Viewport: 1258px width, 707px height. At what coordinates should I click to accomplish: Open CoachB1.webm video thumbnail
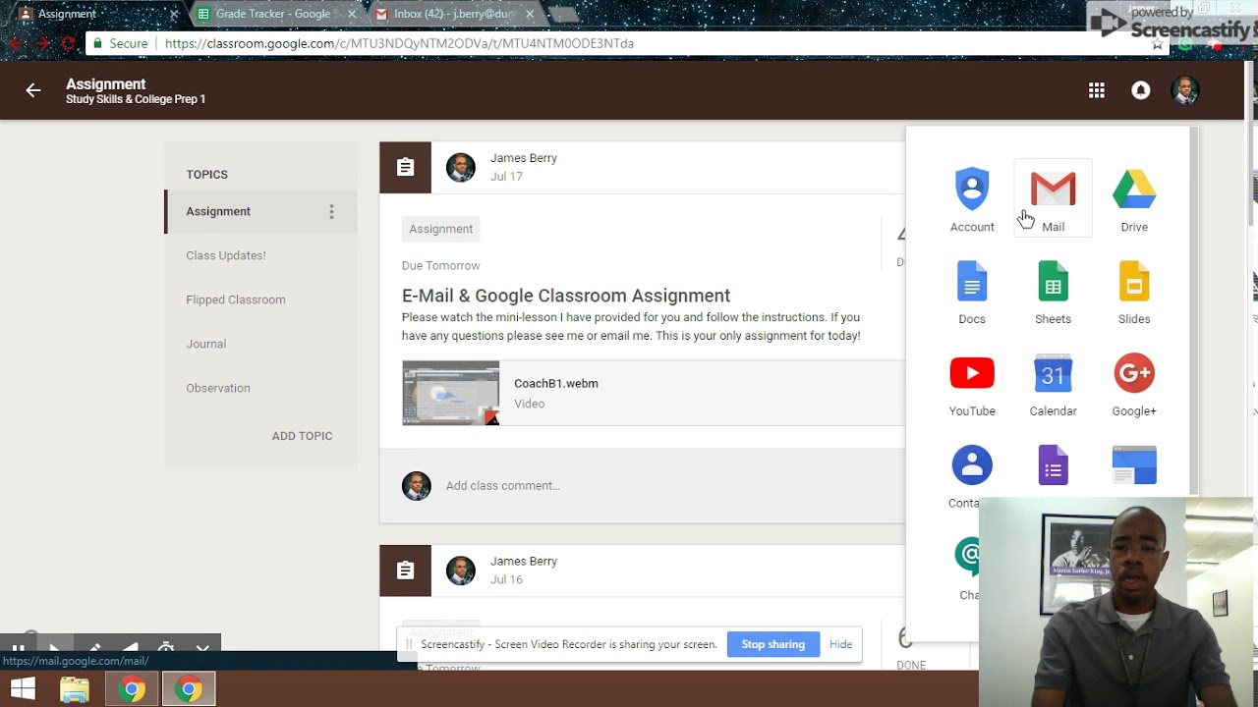(450, 393)
